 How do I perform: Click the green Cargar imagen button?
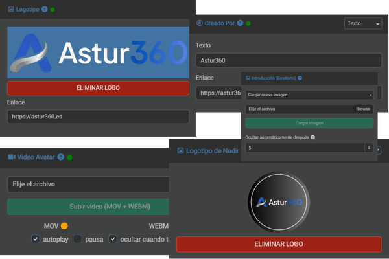tap(309, 123)
